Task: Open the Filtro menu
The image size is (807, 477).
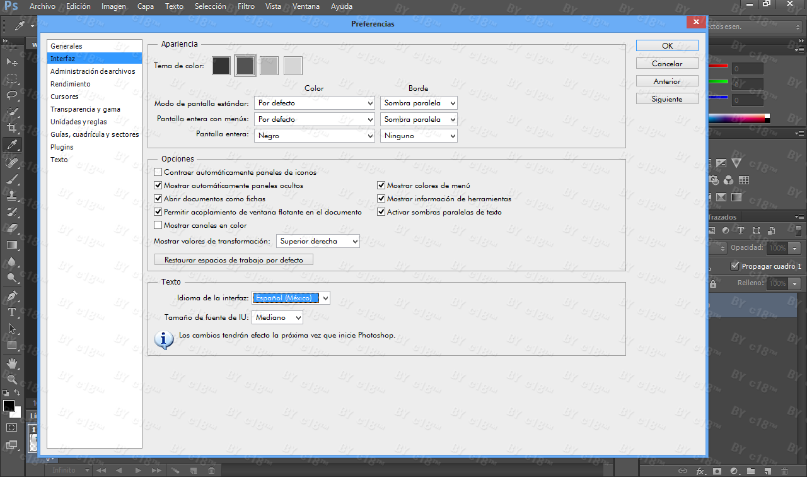Action: [247, 6]
